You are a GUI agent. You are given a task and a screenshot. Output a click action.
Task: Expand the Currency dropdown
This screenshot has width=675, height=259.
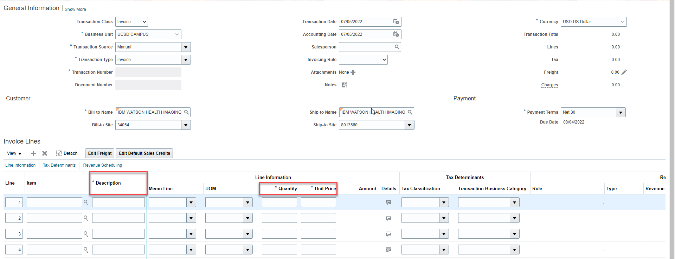[x=622, y=22]
